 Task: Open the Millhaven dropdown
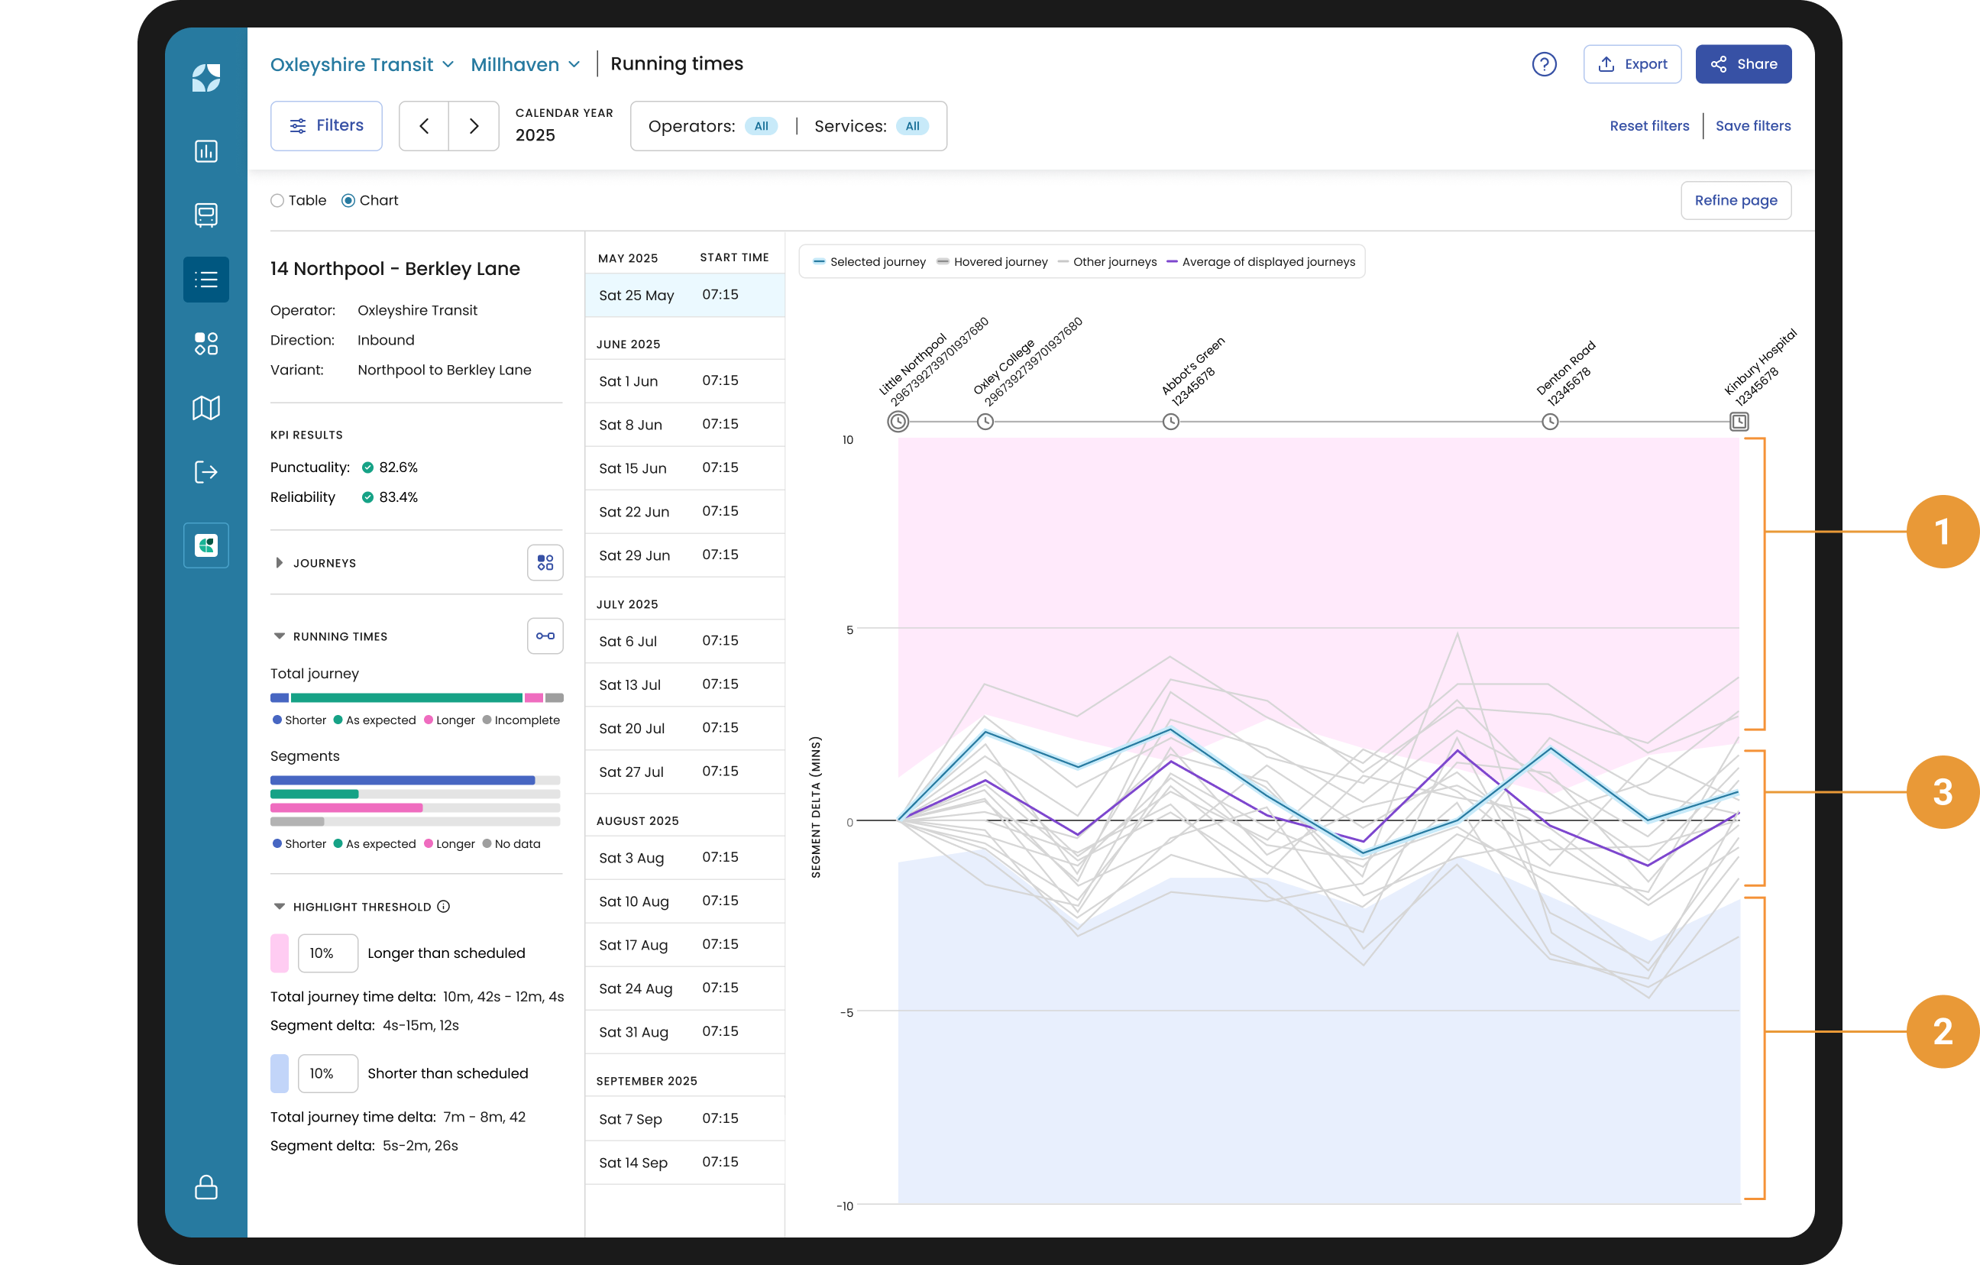coord(525,64)
